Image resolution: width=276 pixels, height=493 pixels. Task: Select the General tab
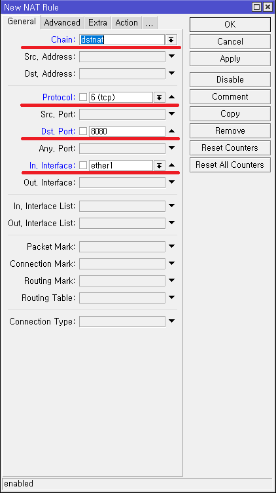22,22
